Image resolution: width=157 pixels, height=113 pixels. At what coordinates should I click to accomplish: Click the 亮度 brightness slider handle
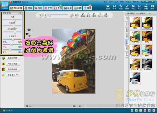14,20
